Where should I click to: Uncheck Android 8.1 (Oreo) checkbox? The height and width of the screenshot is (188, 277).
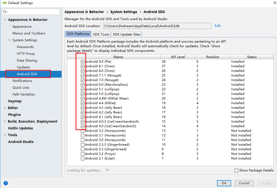(82, 66)
